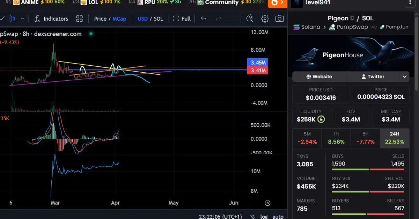
Task: Click the PRICE USD $0.003416 box
Action: tap(321, 94)
